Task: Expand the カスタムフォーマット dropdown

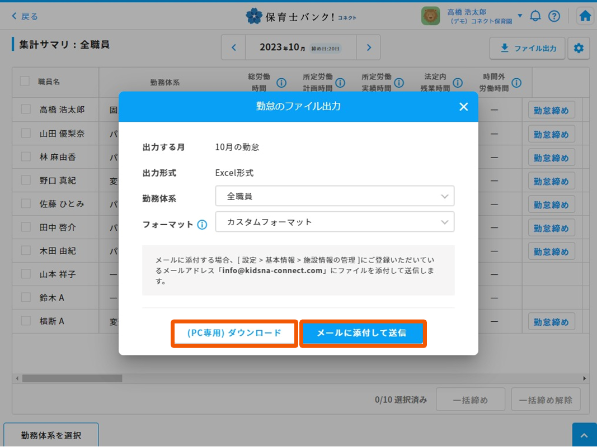Action: (335, 222)
